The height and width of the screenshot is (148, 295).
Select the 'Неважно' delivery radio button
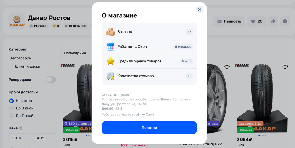click(x=11, y=101)
